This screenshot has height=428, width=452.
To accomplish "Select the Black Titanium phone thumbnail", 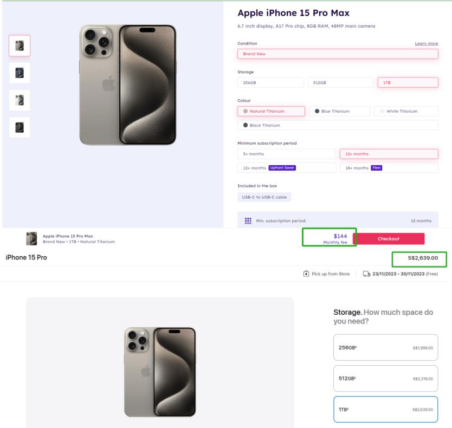I will pos(20,127).
